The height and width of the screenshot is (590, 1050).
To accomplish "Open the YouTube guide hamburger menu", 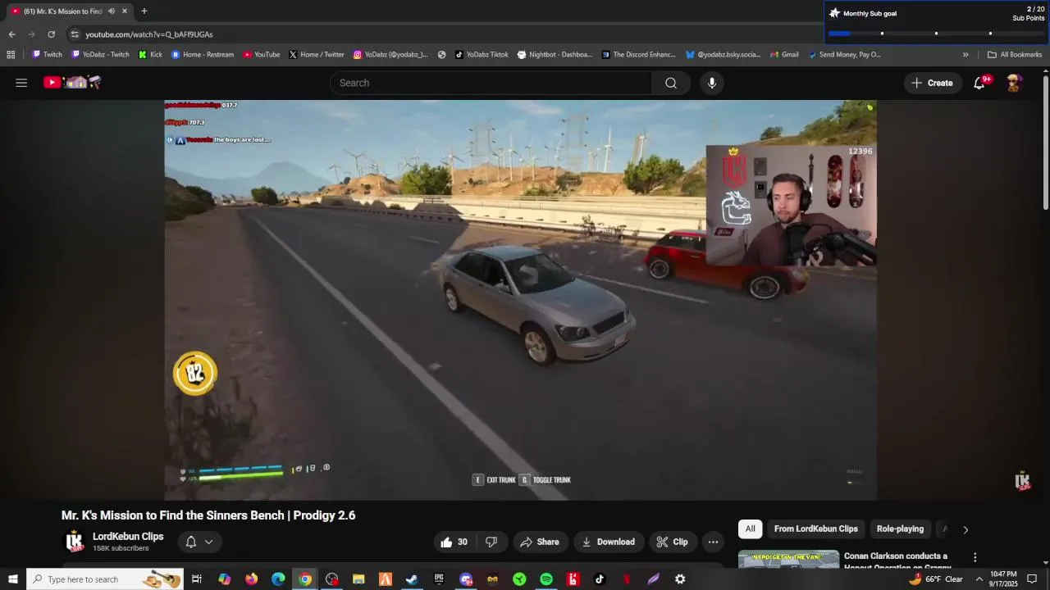I will 21,83.
